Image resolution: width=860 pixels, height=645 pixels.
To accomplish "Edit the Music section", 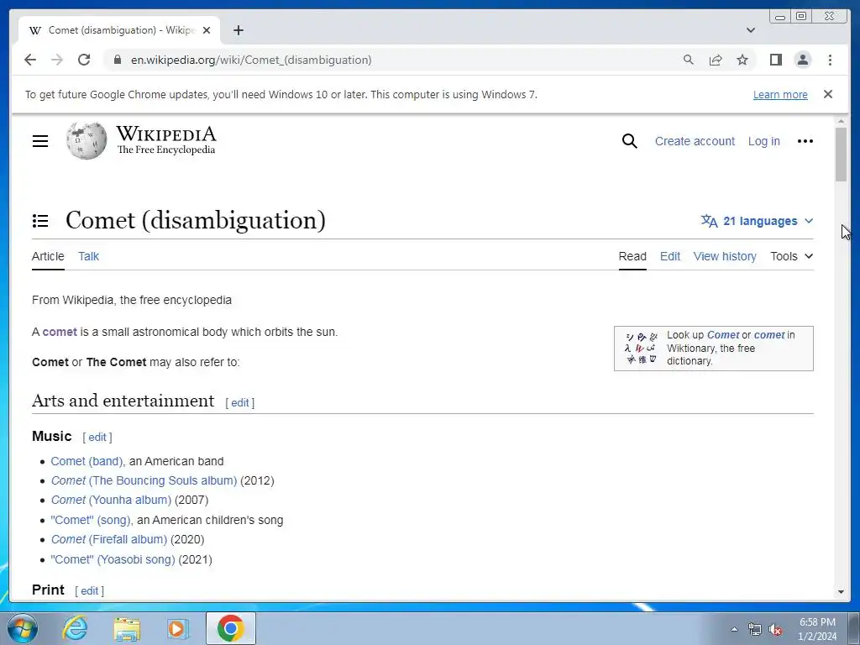I will [x=97, y=437].
